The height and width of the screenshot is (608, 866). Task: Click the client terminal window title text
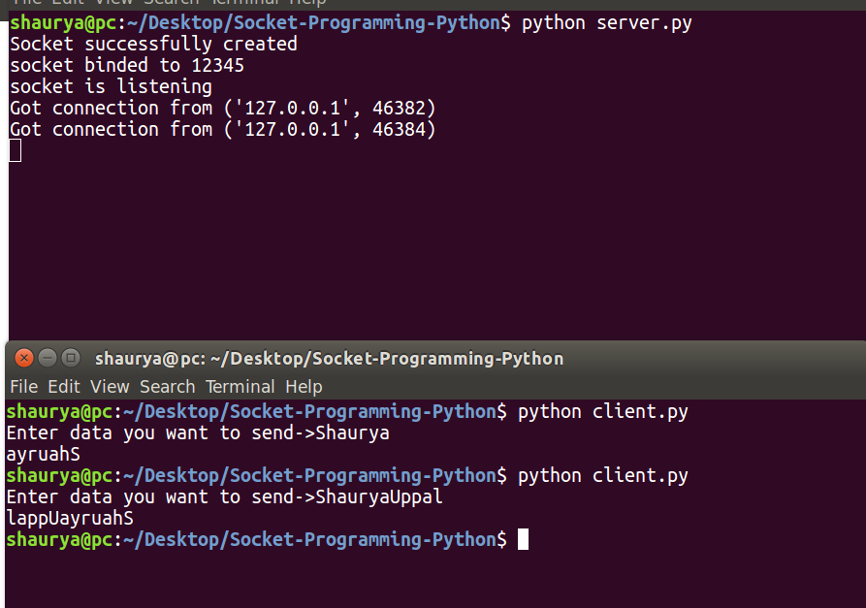point(328,359)
